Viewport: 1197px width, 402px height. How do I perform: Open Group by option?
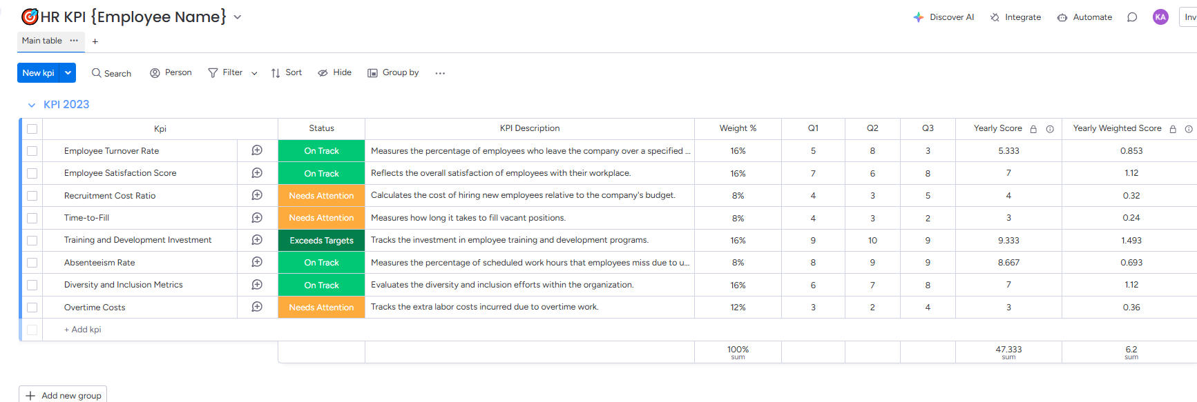click(x=393, y=72)
